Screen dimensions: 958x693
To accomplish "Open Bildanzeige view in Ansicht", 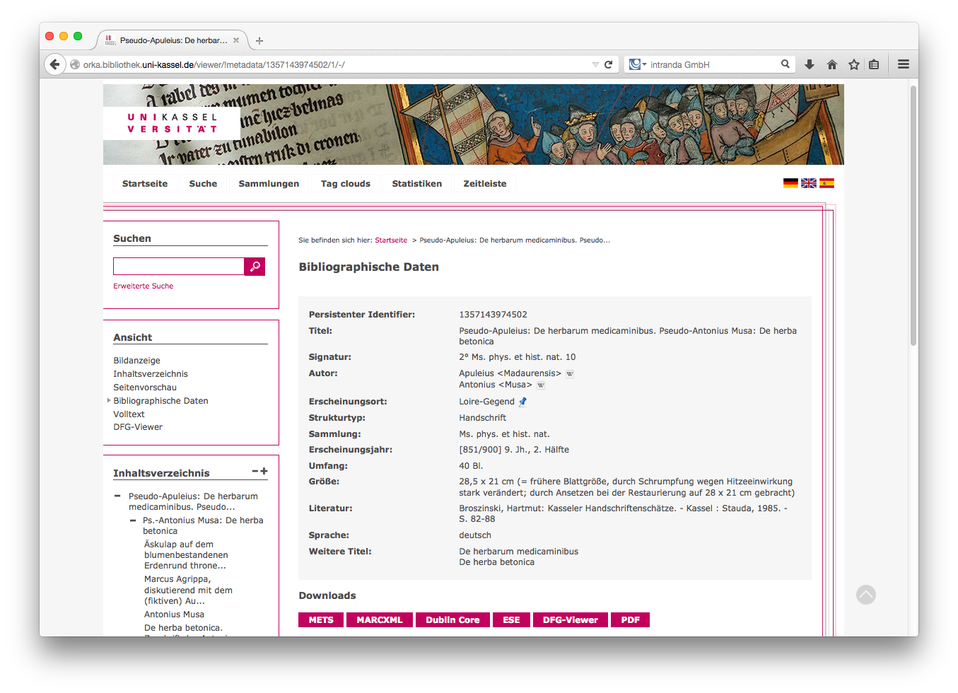I will (136, 361).
